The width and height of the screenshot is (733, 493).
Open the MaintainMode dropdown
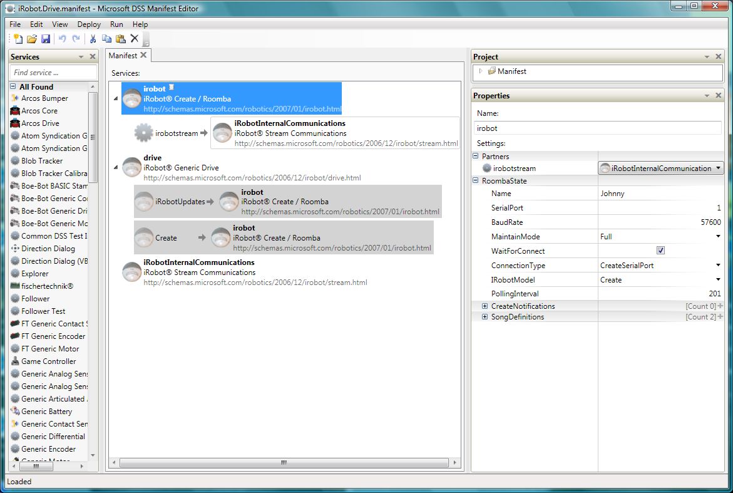718,237
